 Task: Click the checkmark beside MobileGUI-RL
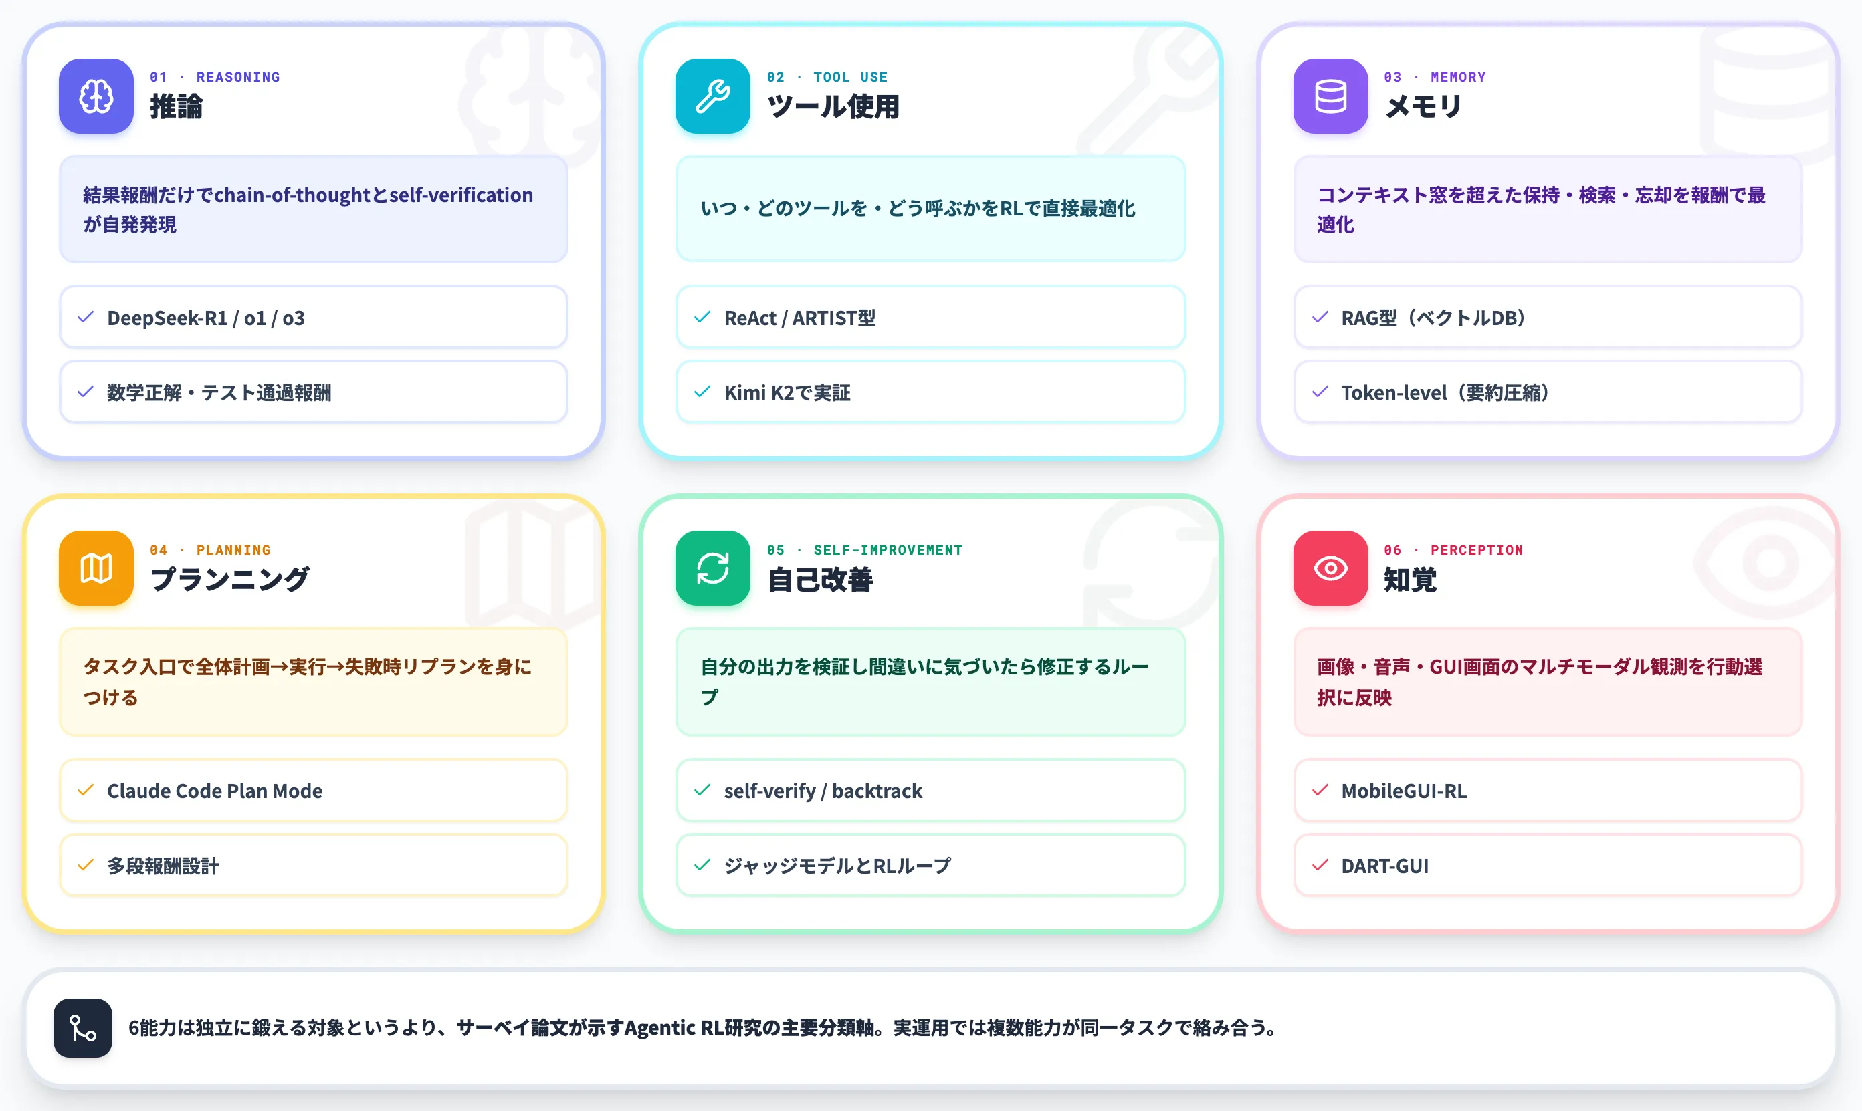[1320, 791]
